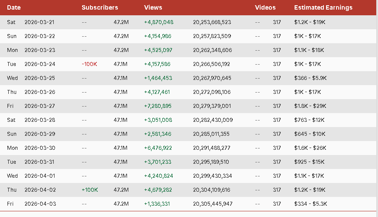Select date 2026-03-25
The image size is (378, 217).
40,78
